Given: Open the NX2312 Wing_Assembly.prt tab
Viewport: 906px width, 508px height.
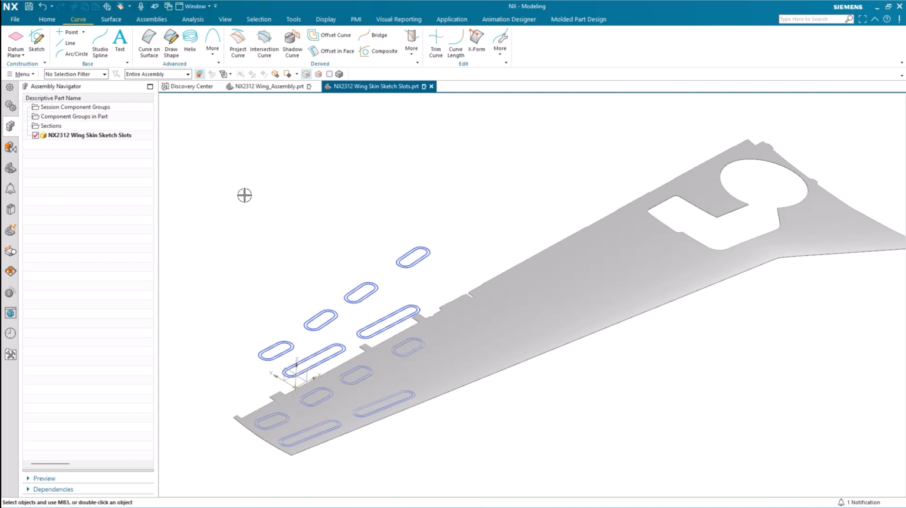Looking at the screenshot, I should 269,87.
